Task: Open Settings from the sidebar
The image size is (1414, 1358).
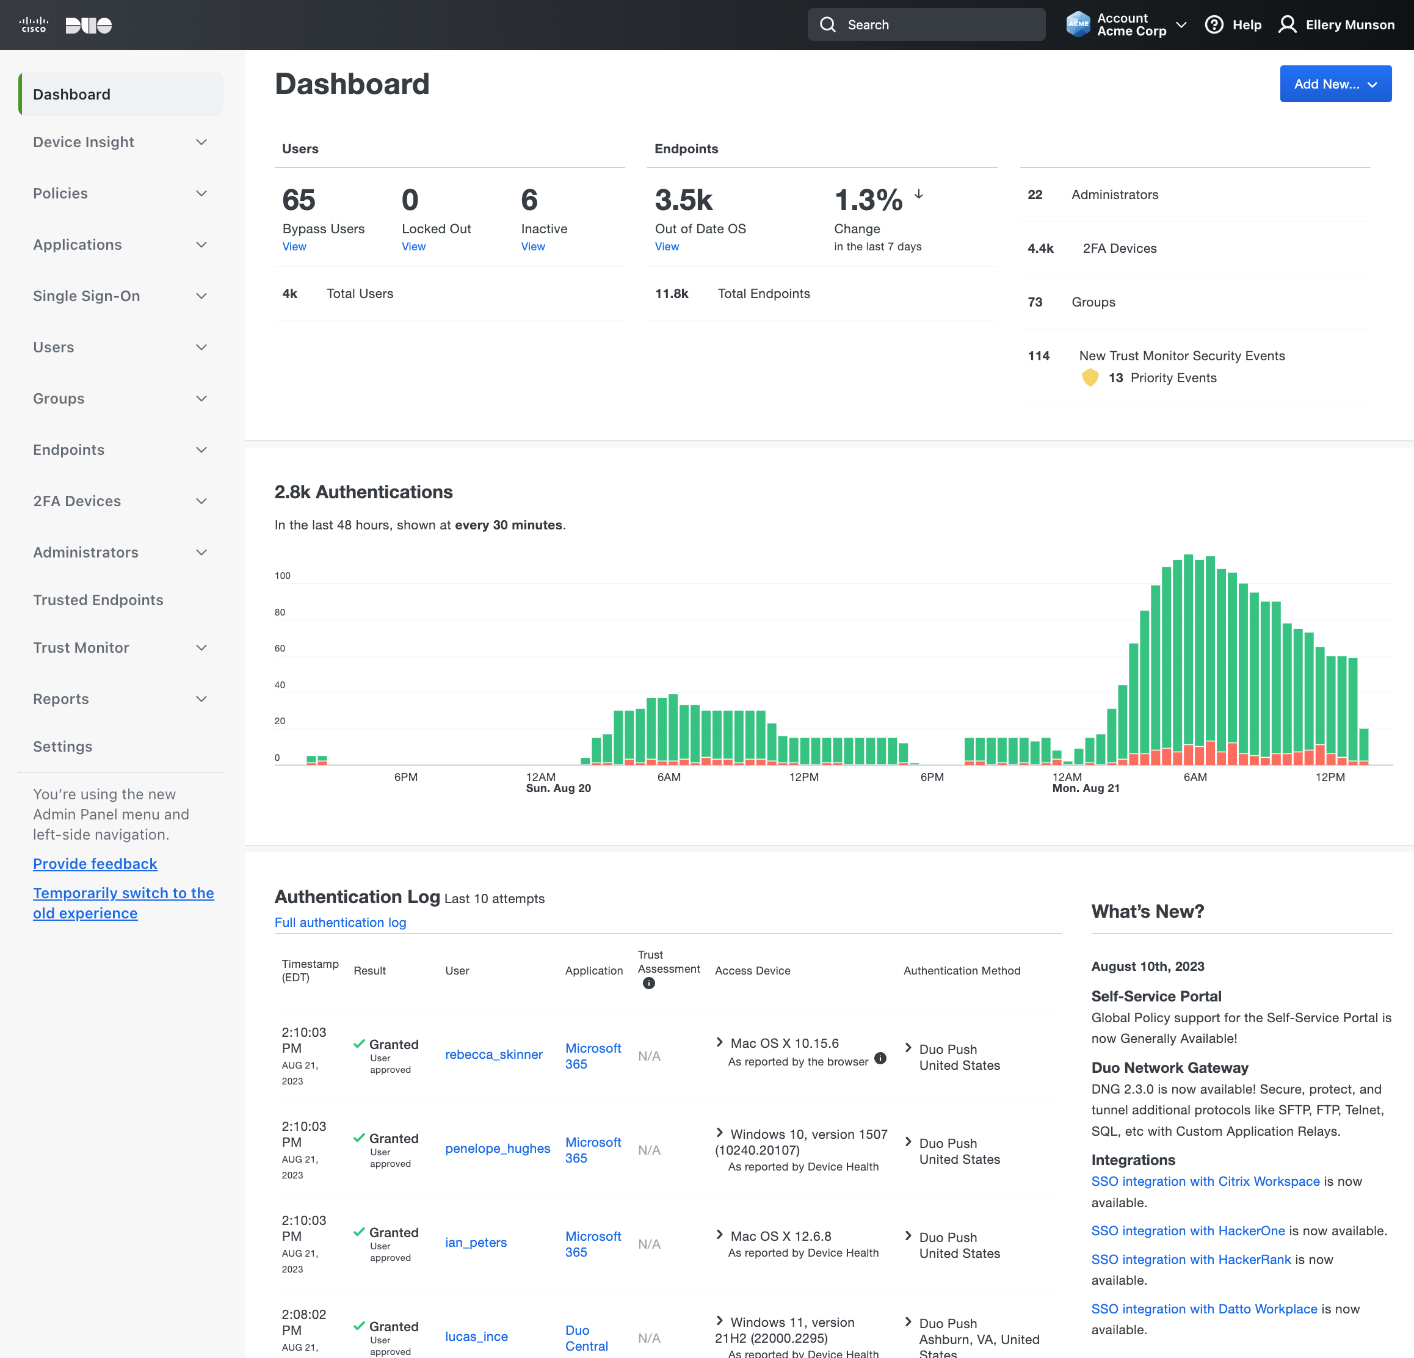Action: tap(63, 746)
